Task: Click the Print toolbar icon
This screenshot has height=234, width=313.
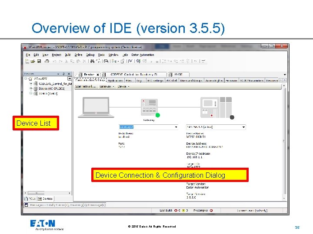Action: point(47,61)
